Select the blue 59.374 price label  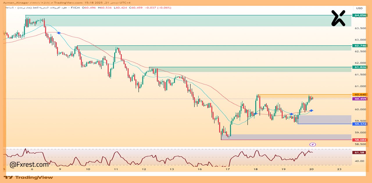coord(360,124)
